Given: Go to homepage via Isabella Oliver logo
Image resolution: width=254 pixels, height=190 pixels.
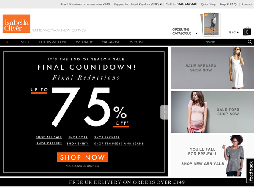Looking at the screenshot, I should tap(17, 24).
